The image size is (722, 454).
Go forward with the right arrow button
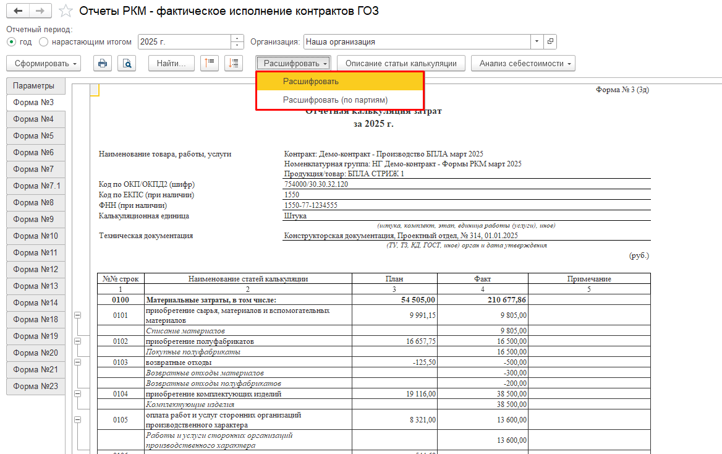41,11
